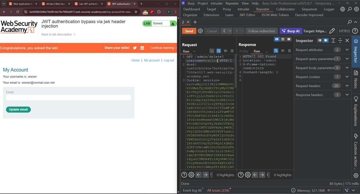360x194 pixels.
Task: Maximize the Response panel using the layout icon
Action: coord(289,39)
